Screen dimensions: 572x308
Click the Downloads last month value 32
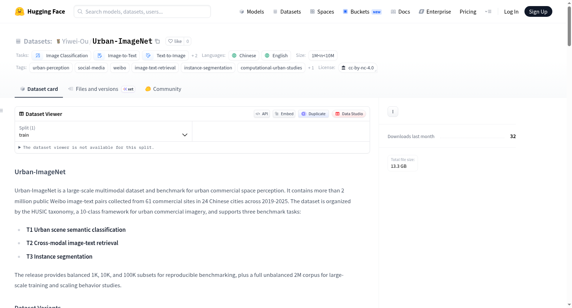click(x=513, y=136)
